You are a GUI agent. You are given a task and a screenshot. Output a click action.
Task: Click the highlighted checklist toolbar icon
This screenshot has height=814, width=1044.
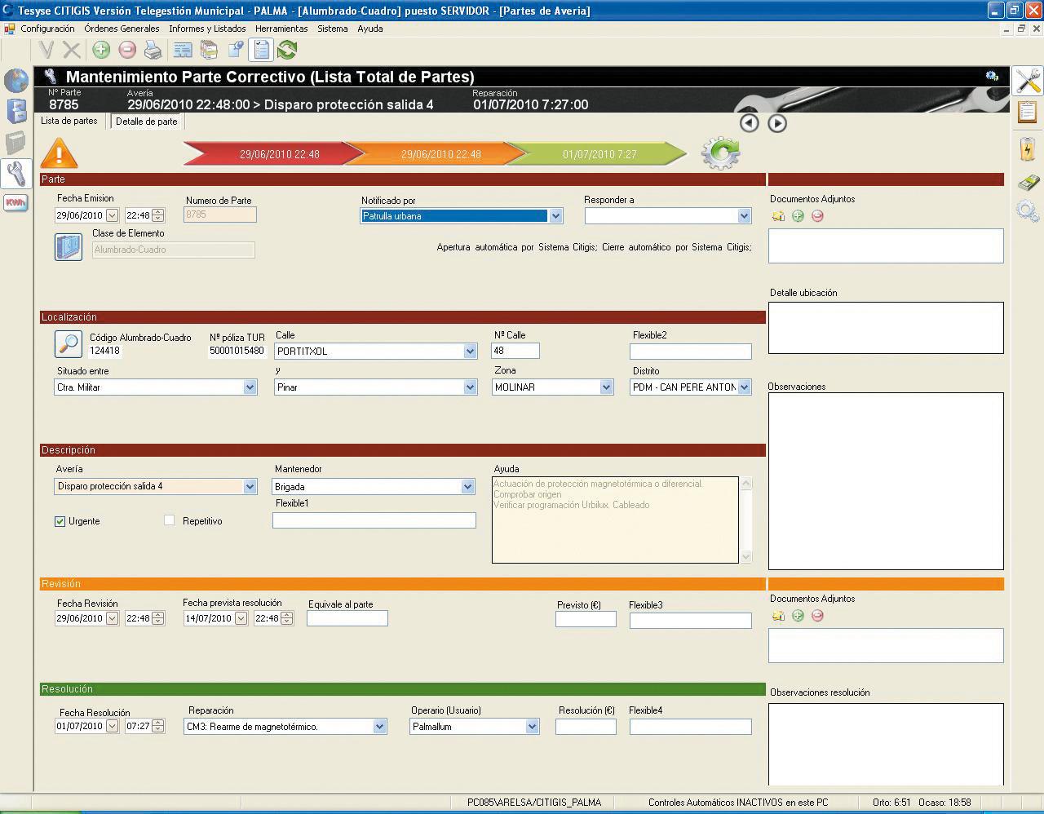pyautogui.click(x=261, y=51)
